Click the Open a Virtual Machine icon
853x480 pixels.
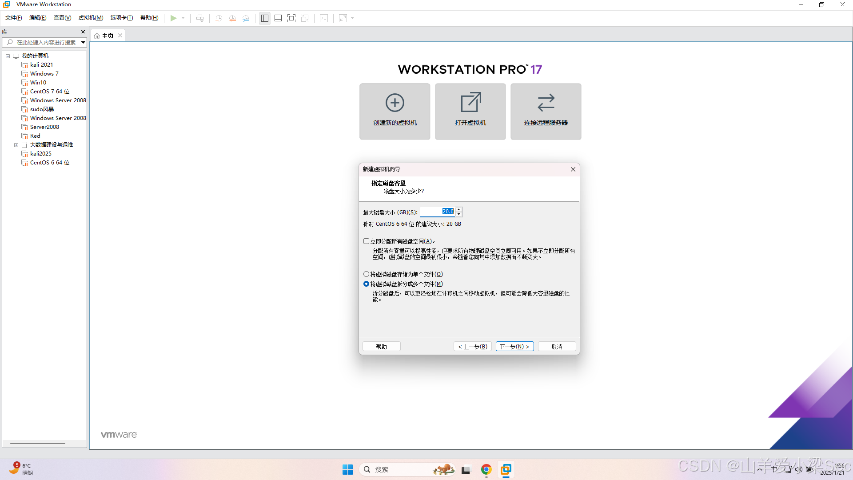pos(470,103)
